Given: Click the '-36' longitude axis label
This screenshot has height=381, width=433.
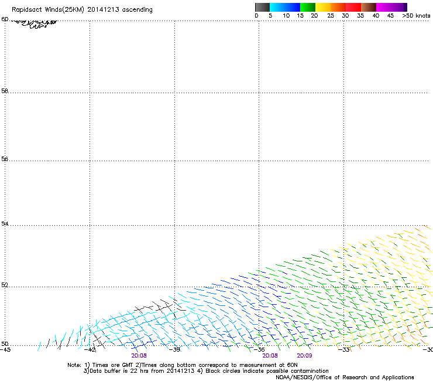Looking at the screenshot, I should [259, 349].
